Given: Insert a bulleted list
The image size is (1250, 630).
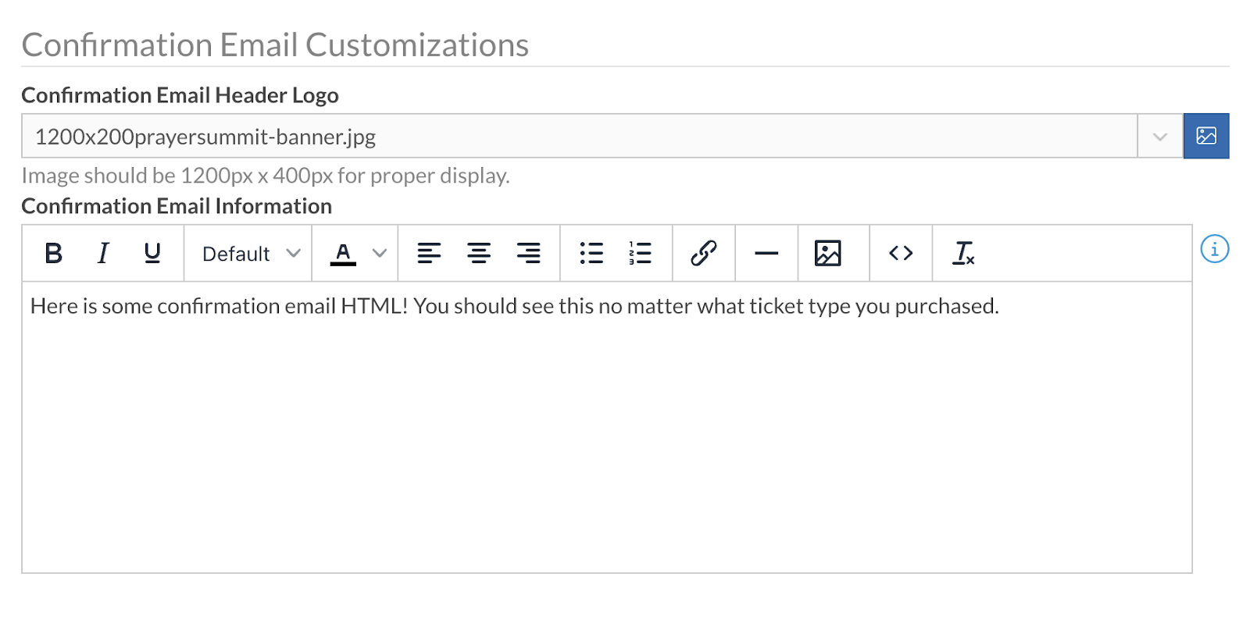Looking at the screenshot, I should coord(591,253).
